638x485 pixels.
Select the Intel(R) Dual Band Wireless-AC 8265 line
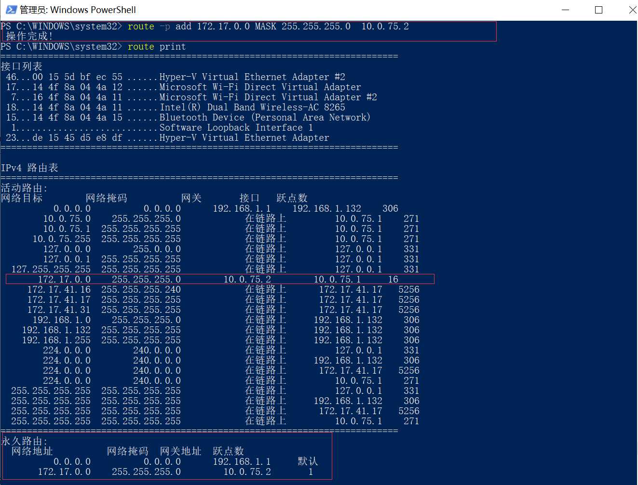click(176, 108)
